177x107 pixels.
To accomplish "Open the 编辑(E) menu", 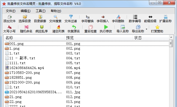I will point(26,11).
